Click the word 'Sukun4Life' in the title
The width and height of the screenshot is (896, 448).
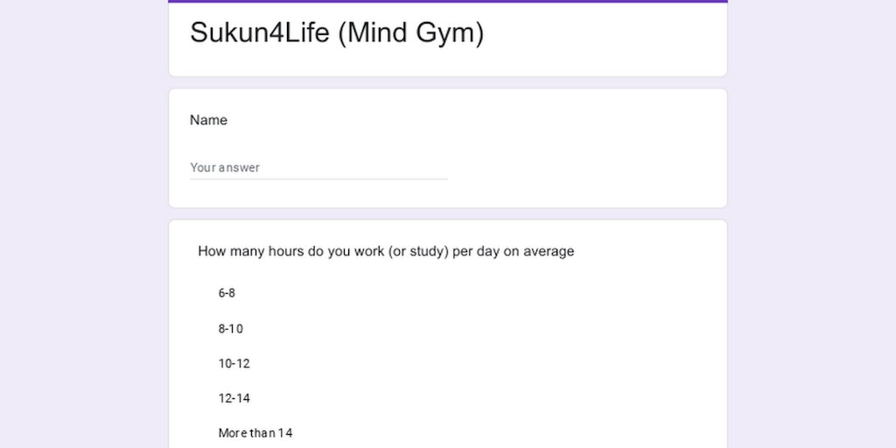[260, 32]
